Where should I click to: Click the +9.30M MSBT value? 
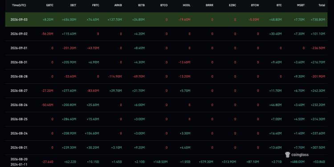299,77
